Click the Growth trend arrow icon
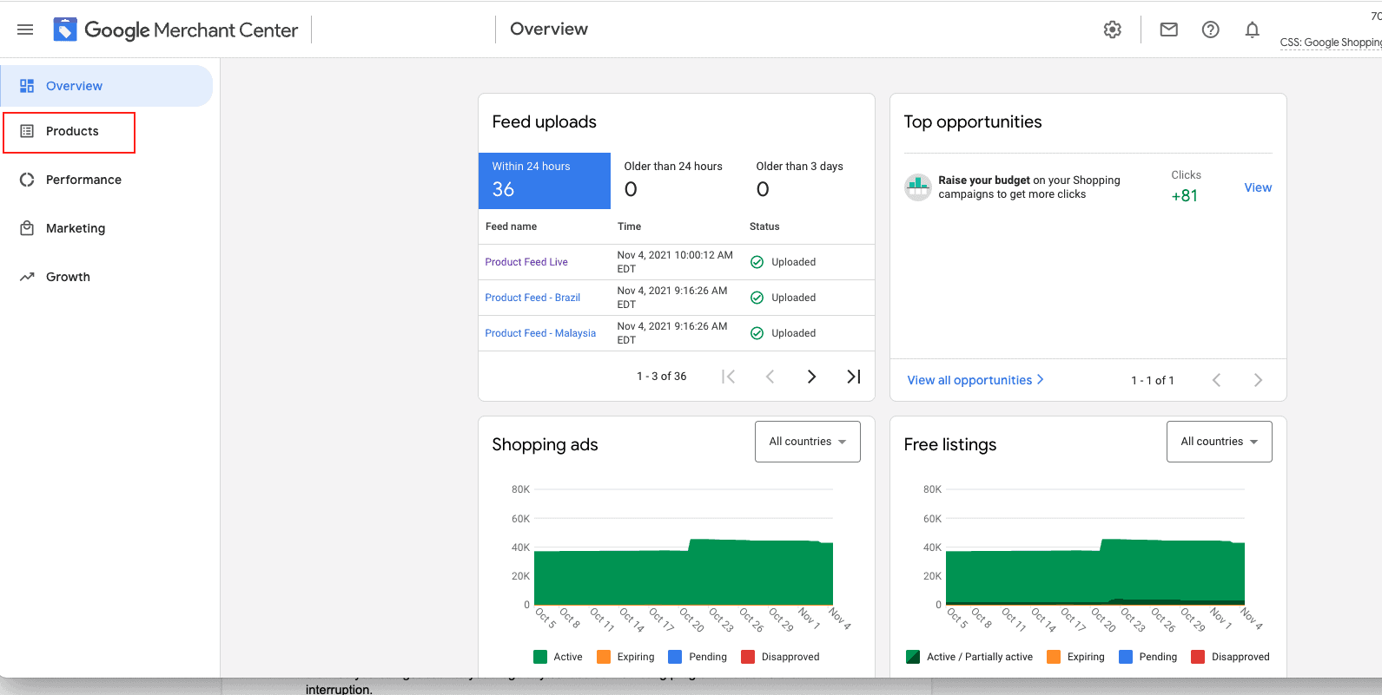The width and height of the screenshot is (1382, 695). pos(27,277)
